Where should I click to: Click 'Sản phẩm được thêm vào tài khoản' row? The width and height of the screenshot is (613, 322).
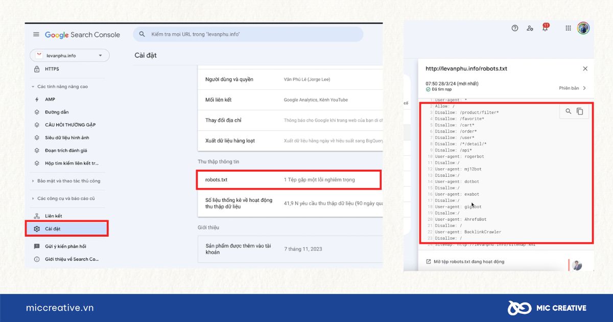[x=290, y=249]
